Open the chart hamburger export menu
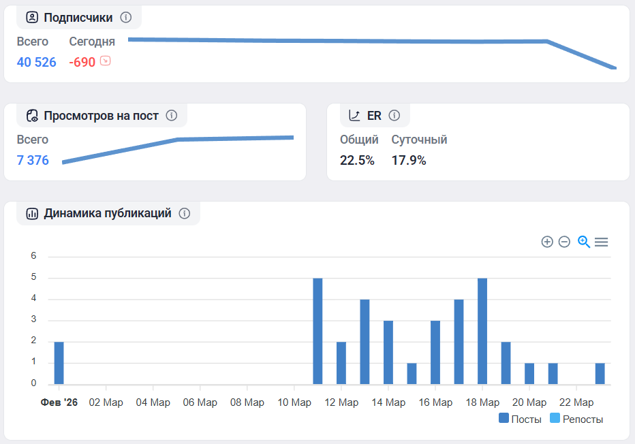635x444 pixels. coord(601,242)
